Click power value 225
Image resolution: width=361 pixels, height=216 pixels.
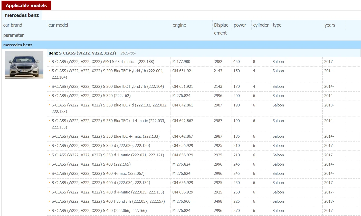coord(236,201)
